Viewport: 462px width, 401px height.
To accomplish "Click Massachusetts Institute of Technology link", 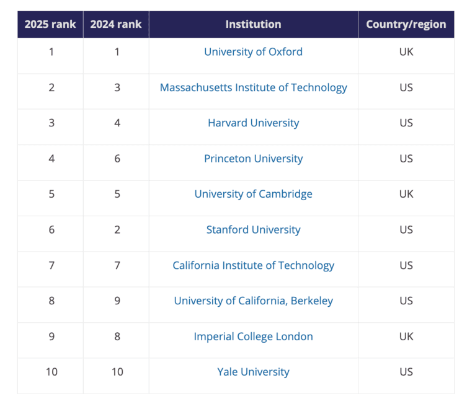I will tap(253, 87).
